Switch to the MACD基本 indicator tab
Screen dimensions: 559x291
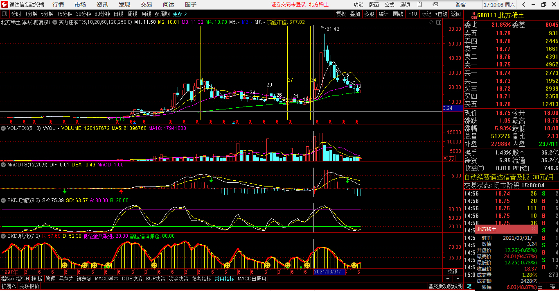[x=107, y=279]
